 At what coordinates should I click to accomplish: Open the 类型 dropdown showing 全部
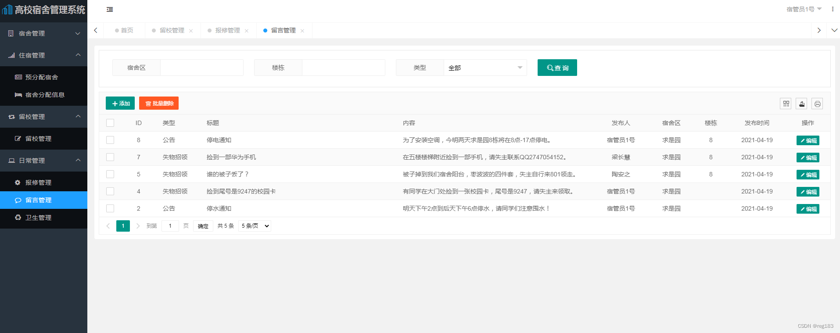click(485, 68)
